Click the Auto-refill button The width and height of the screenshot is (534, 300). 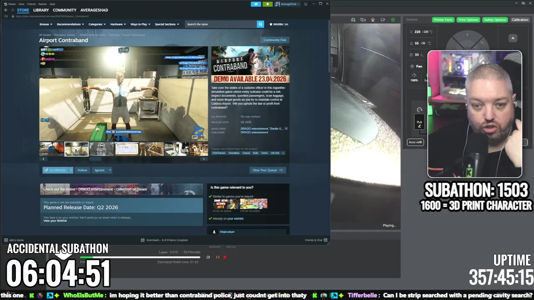tap(416, 142)
